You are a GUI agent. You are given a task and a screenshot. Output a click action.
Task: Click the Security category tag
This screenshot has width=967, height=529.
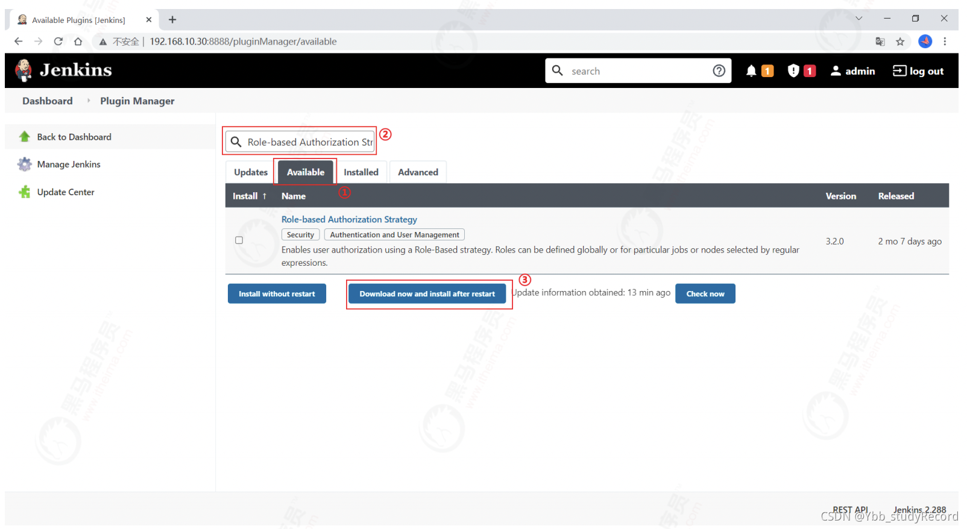point(300,234)
